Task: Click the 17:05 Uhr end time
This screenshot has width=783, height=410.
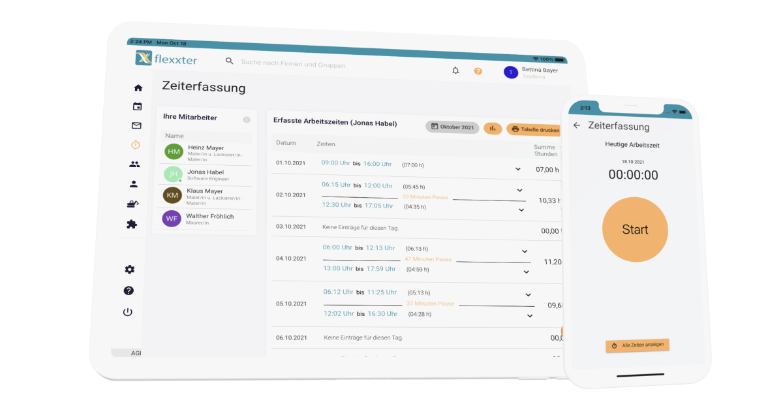Action: tap(378, 206)
